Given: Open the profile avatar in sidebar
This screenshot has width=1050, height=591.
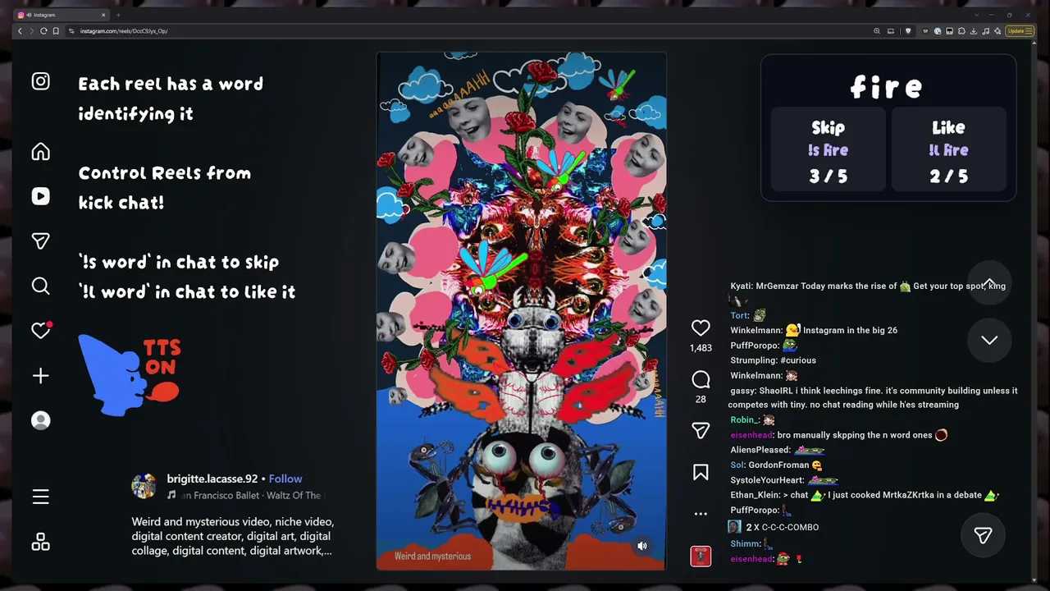Looking at the screenshot, I should click(x=40, y=420).
